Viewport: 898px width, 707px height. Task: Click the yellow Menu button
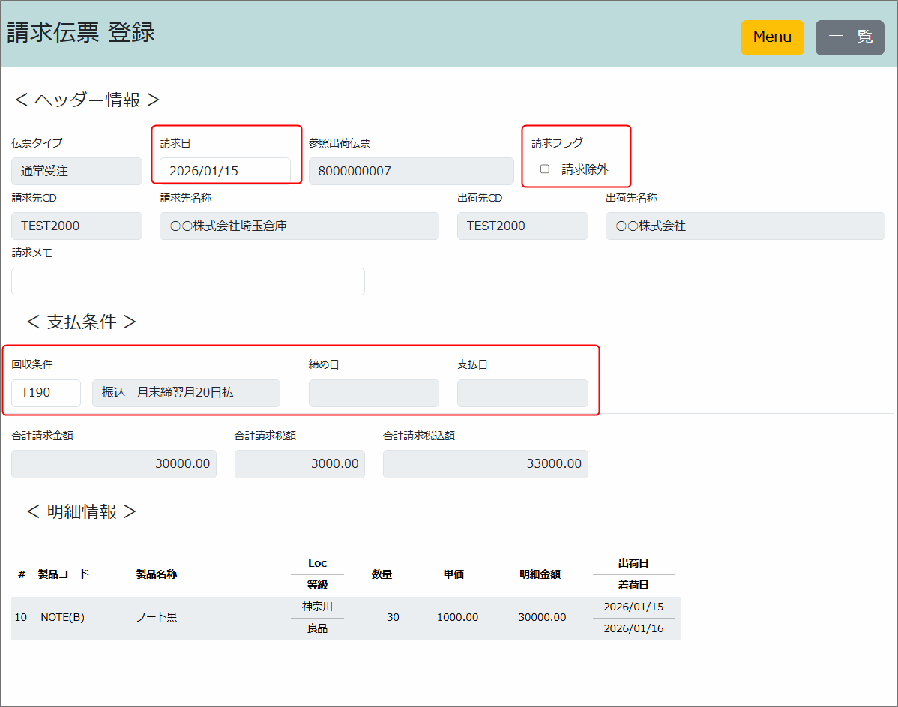[771, 37]
